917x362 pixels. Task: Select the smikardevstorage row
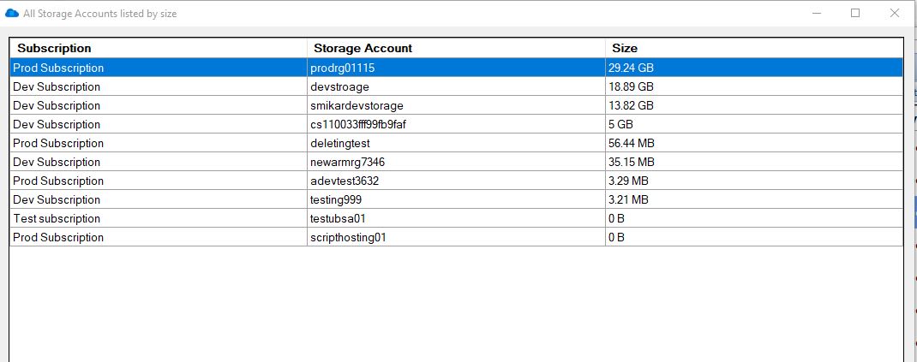[456, 105]
